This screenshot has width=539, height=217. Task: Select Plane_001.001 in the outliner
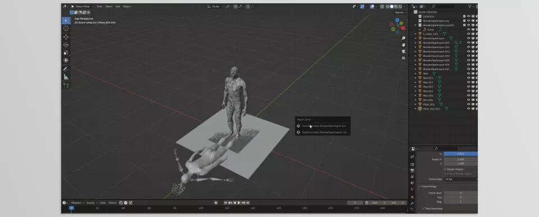[431, 109]
